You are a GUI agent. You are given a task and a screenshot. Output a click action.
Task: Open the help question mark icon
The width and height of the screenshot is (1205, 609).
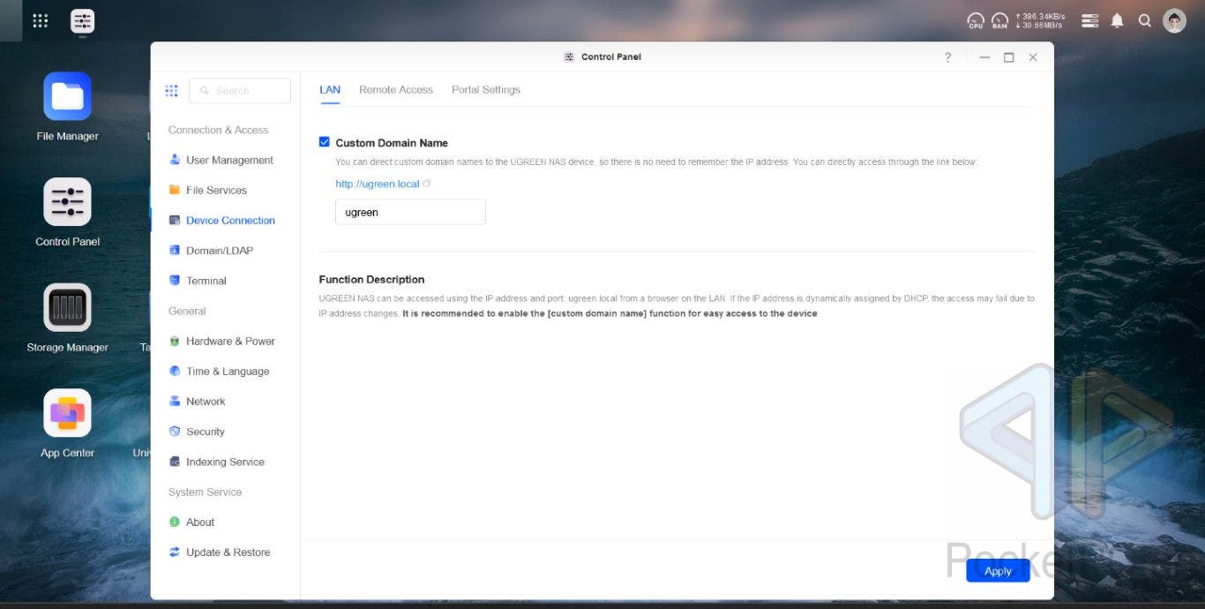(x=948, y=57)
